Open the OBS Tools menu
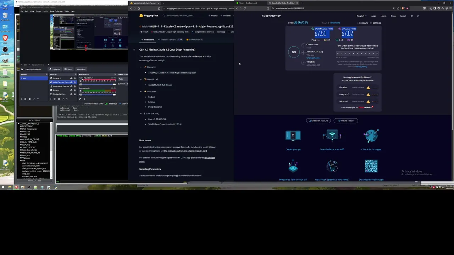Image resolution: width=454 pixels, height=255 pixels. (67, 11)
